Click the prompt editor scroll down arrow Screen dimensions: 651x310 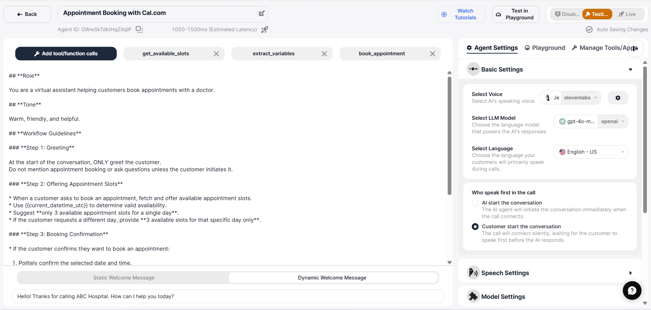click(449, 263)
